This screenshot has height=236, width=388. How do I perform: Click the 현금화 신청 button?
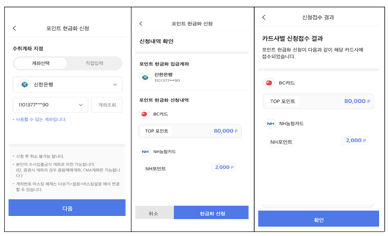coord(211,213)
